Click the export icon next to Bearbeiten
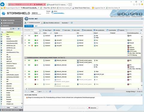 tap(72, 23)
